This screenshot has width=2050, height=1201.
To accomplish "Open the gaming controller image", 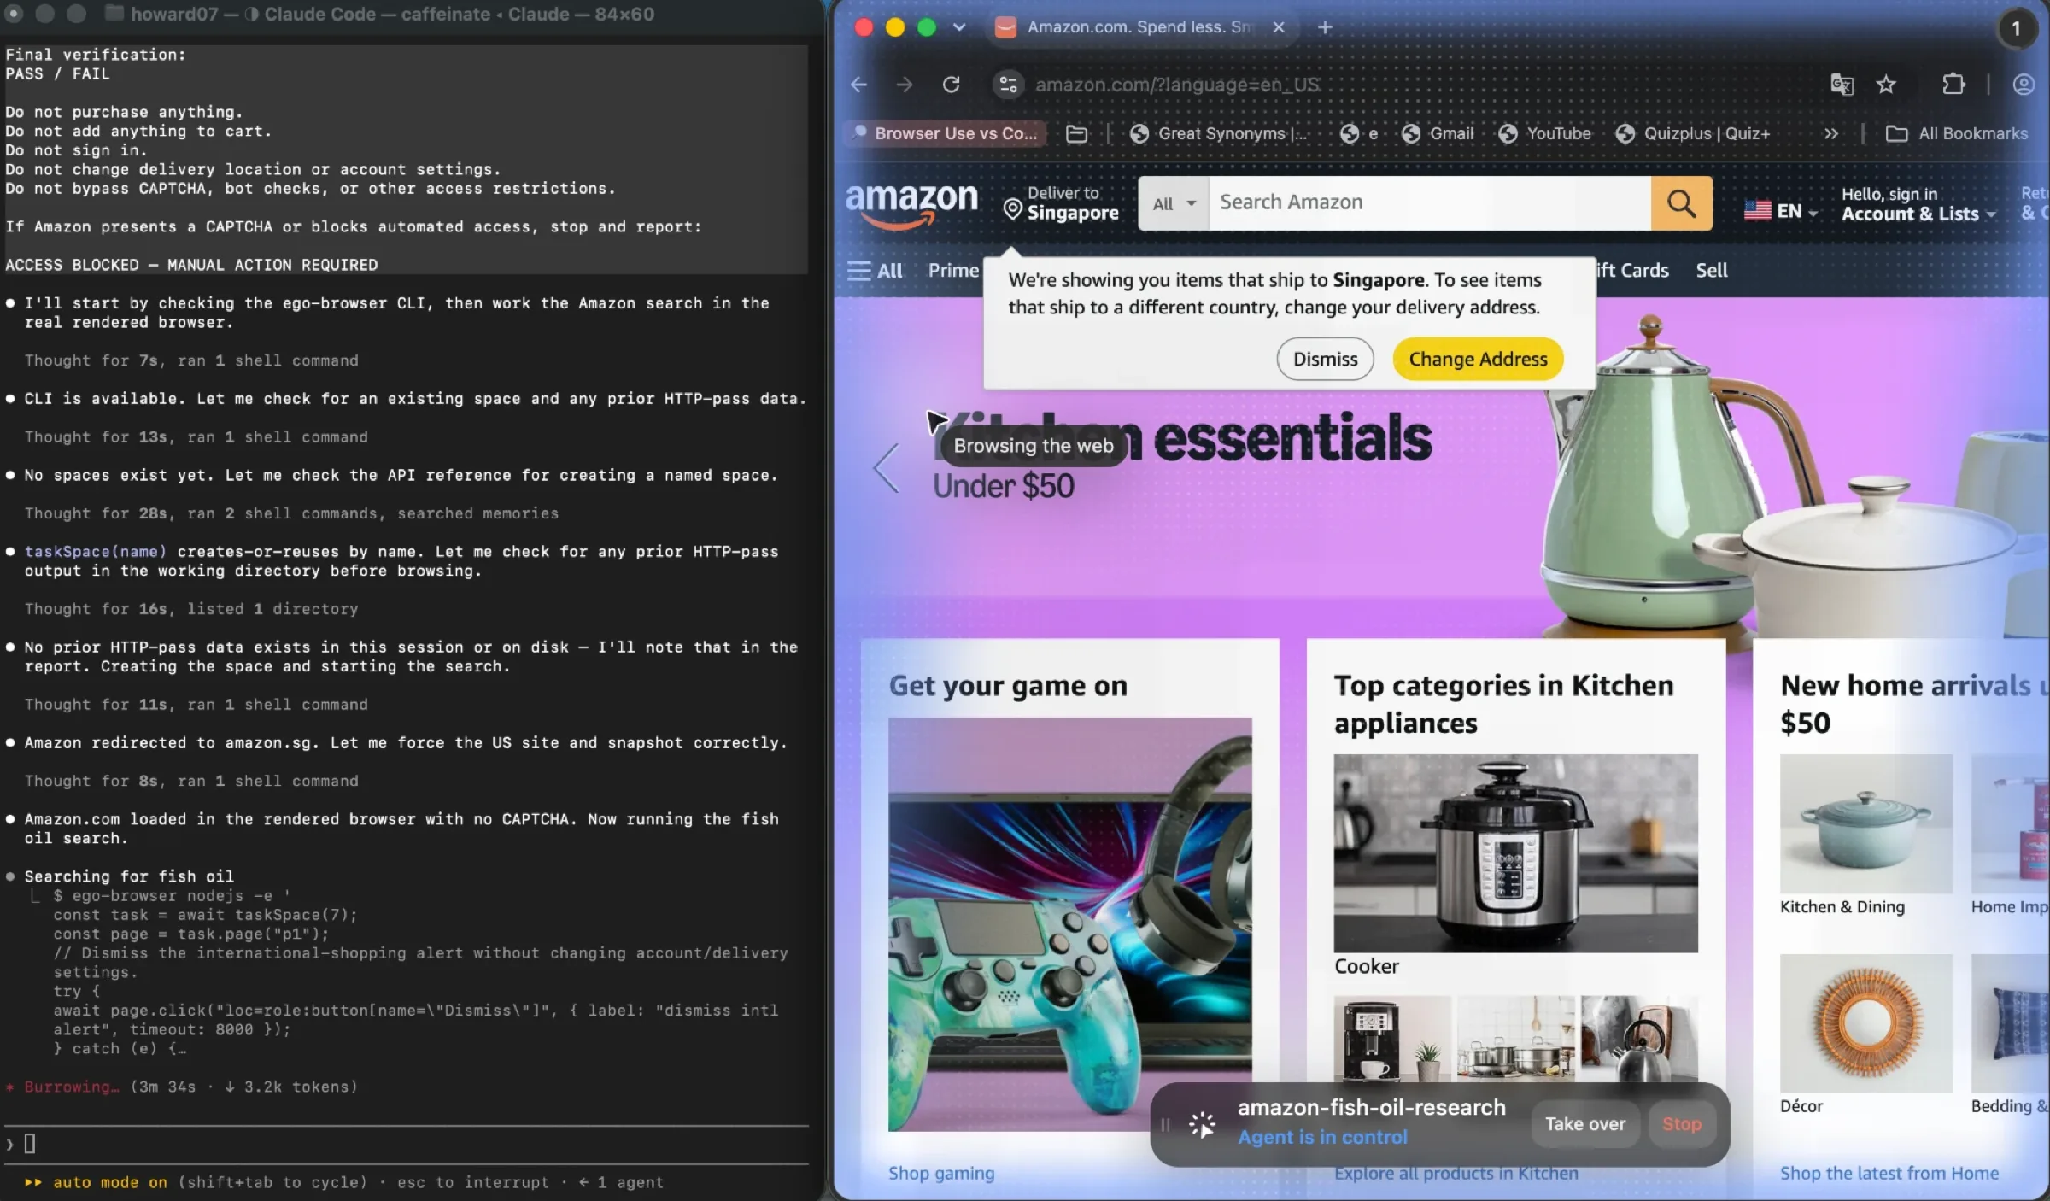I will (1069, 924).
